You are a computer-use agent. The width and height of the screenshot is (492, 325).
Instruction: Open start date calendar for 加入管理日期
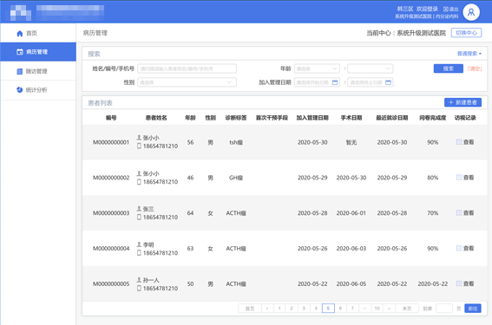pos(335,82)
